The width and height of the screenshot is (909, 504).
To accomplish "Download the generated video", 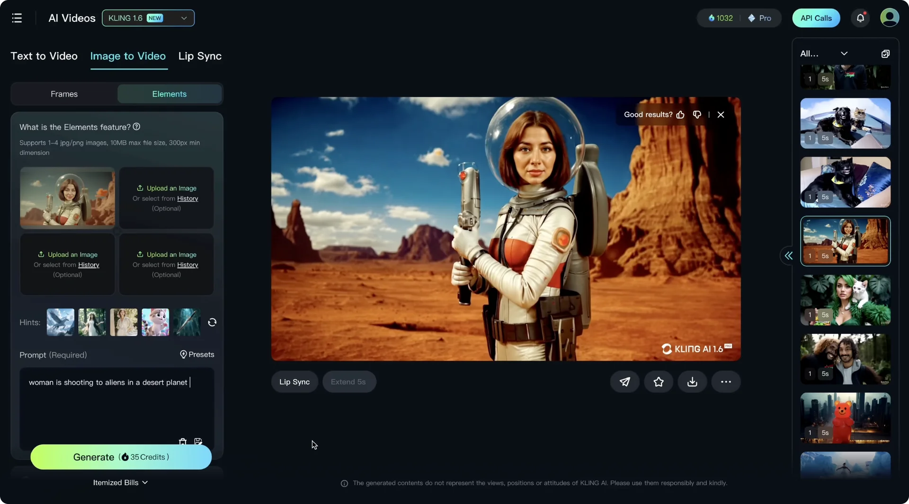I will 692,381.
